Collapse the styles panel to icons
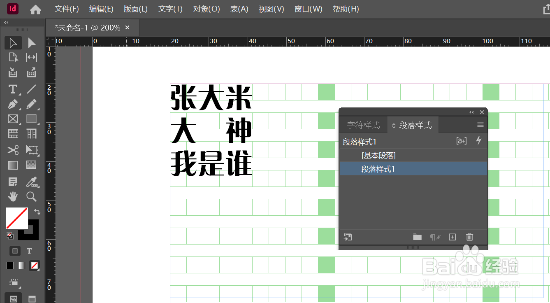Image resolution: width=550 pixels, height=303 pixels. point(471,112)
